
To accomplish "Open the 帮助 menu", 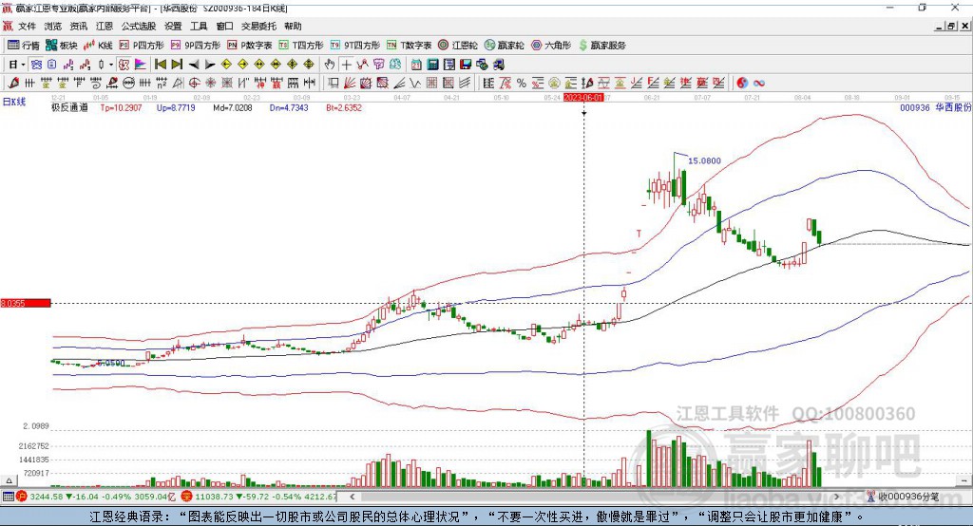I will pyautogui.click(x=293, y=26).
